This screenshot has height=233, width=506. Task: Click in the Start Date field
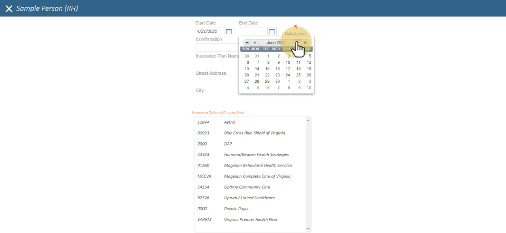pyautogui.click(x=210, y=32)
